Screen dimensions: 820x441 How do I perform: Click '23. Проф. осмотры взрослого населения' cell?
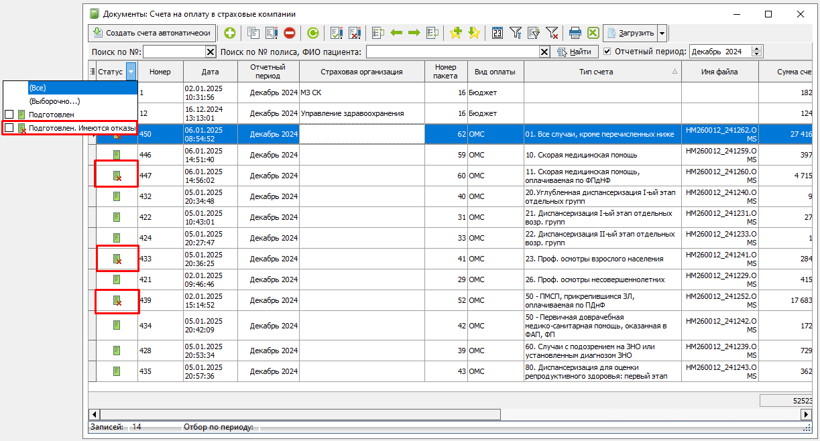point(602,259)
